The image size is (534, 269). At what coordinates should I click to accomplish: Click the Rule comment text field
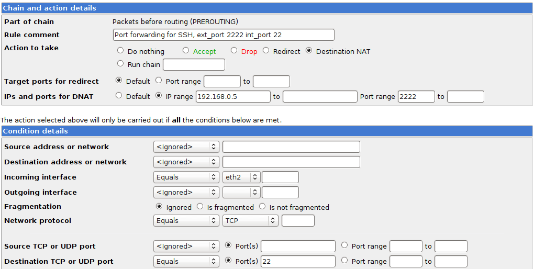coord(224,35)
